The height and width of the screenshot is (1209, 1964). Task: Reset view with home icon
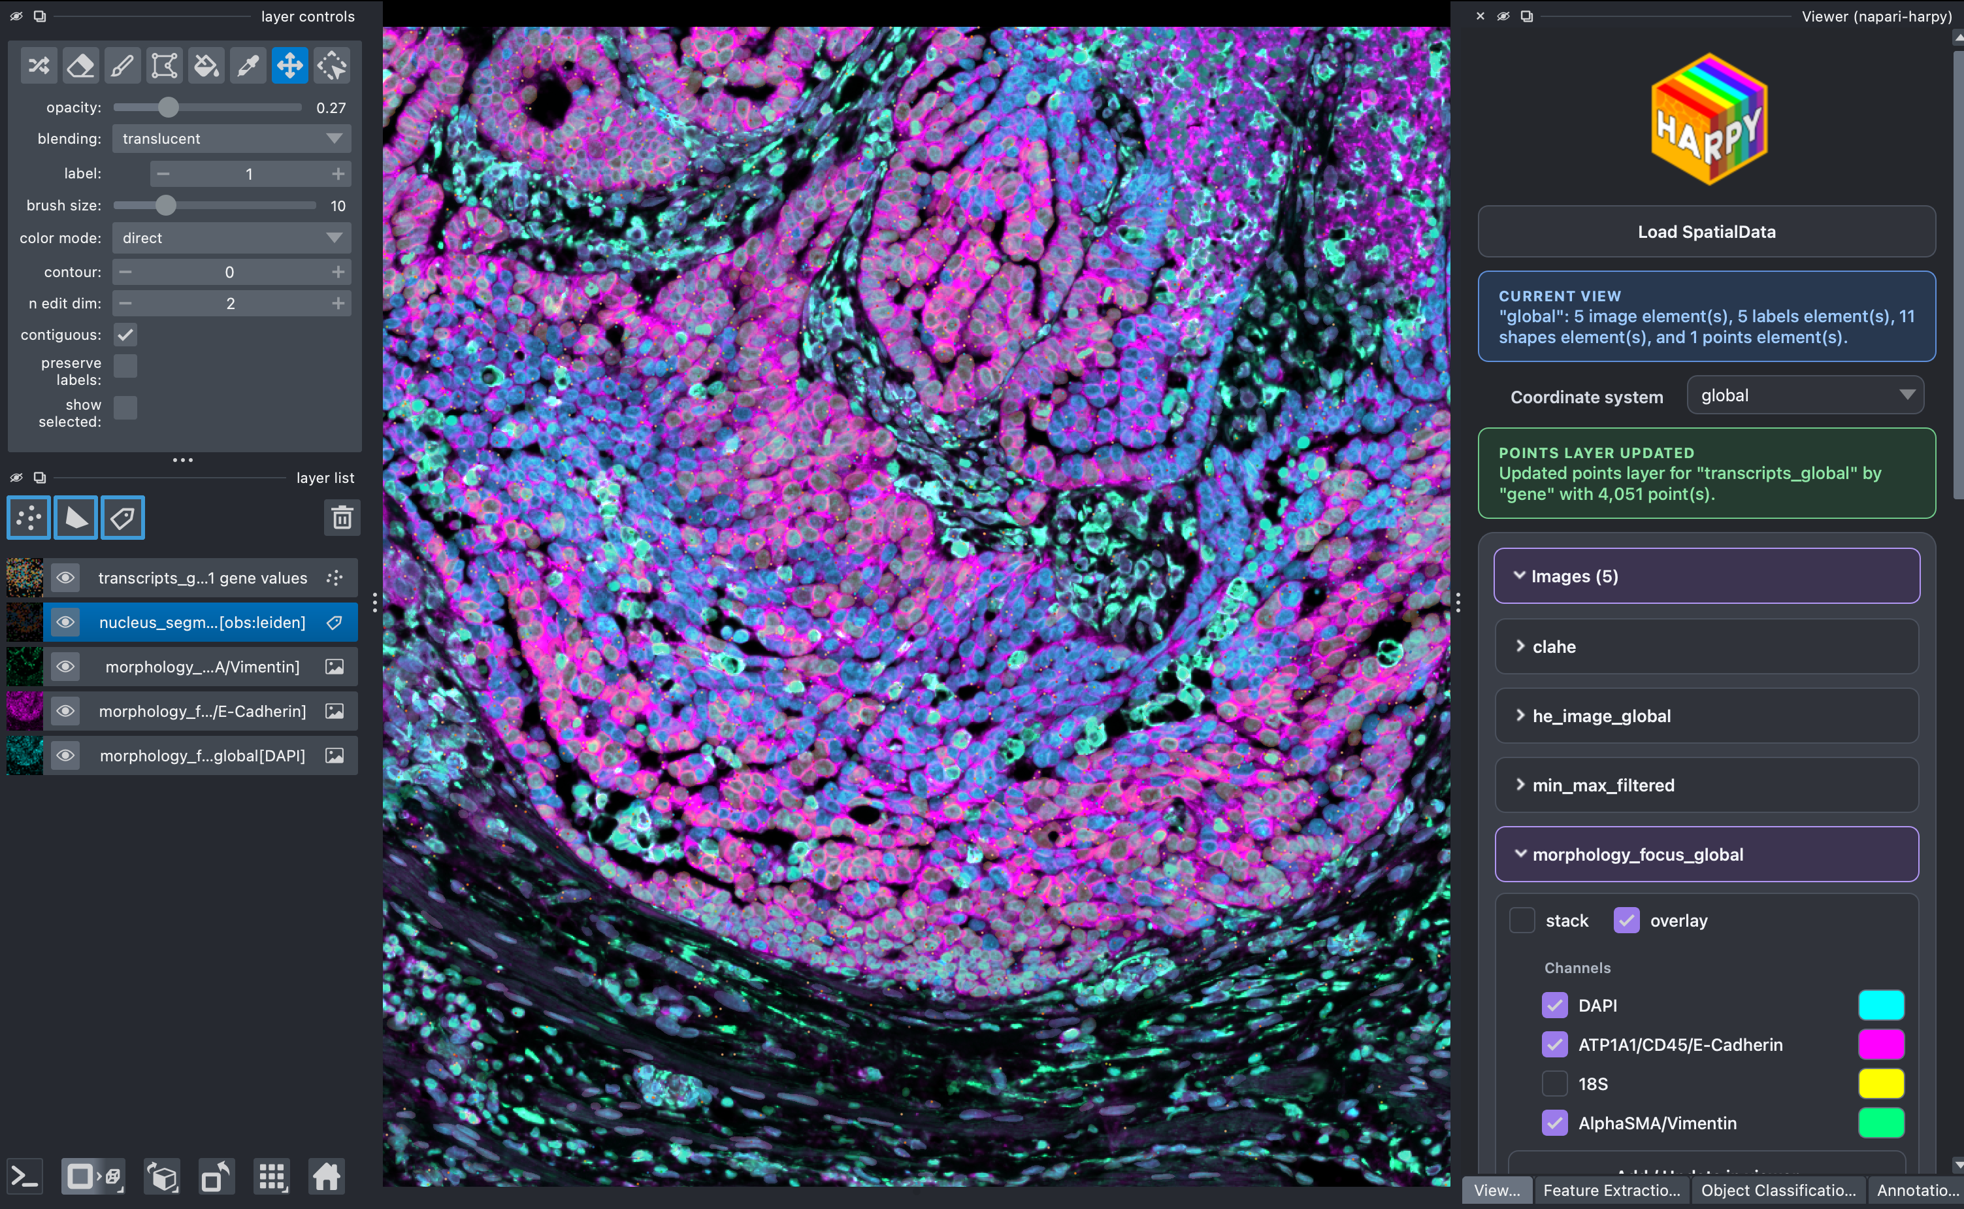click(x=326, y=1177)
